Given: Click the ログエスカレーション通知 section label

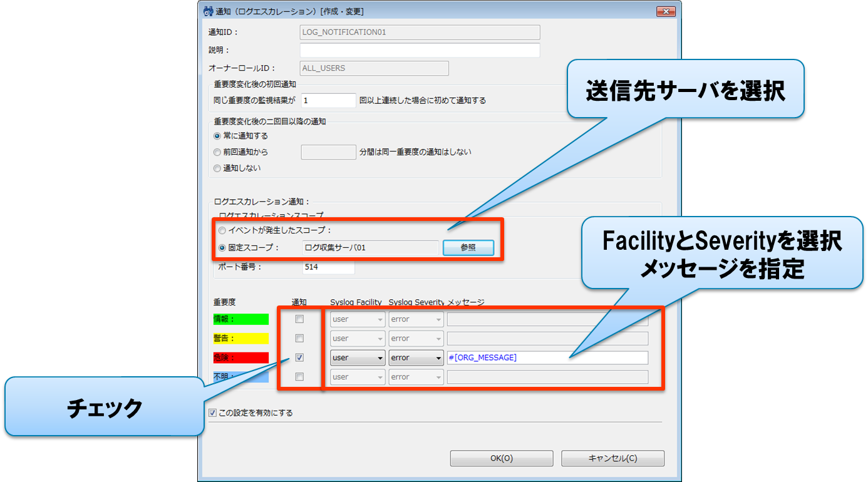Looking at the screenshot, I should [262, 202].
